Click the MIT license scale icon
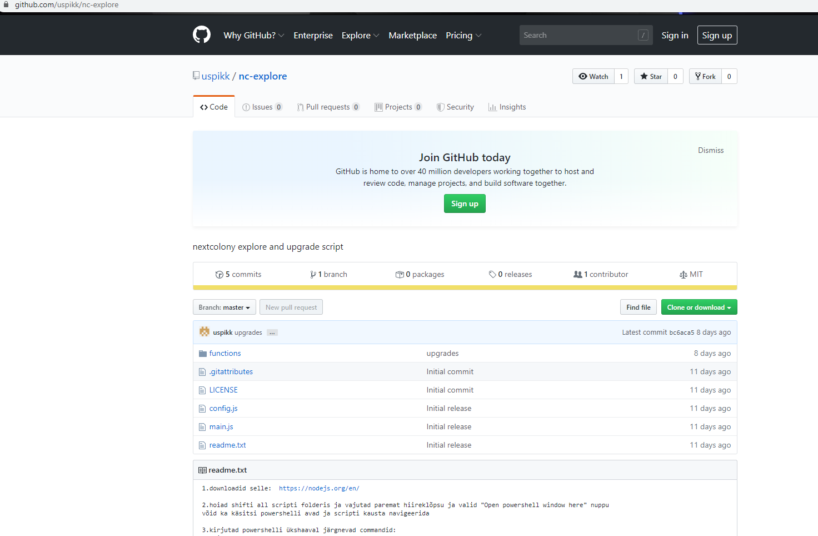Viewport: 818px width, 536px height. point(684,275)
